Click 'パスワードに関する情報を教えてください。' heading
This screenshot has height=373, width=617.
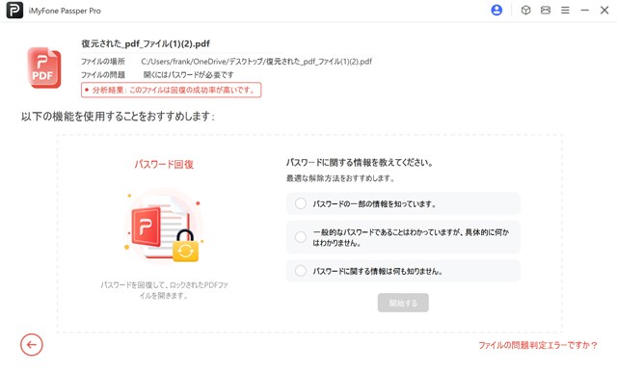(360, 163)
